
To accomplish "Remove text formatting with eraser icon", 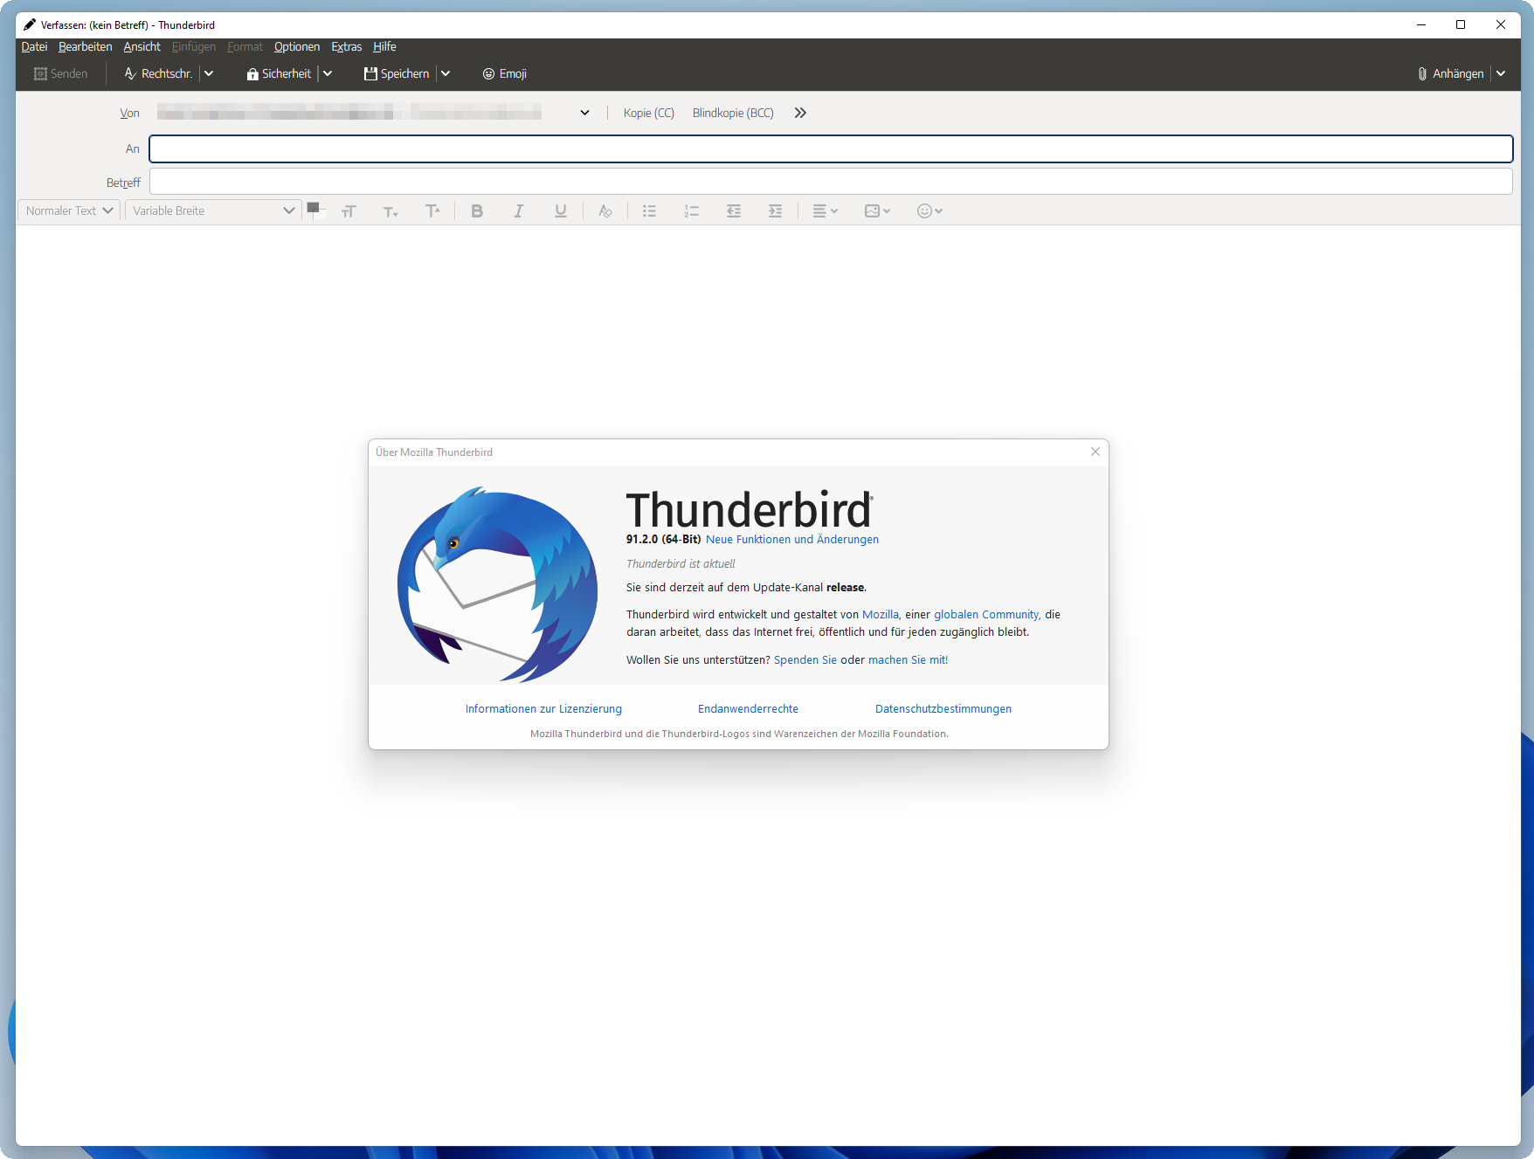I will click(x=605, y=210).
